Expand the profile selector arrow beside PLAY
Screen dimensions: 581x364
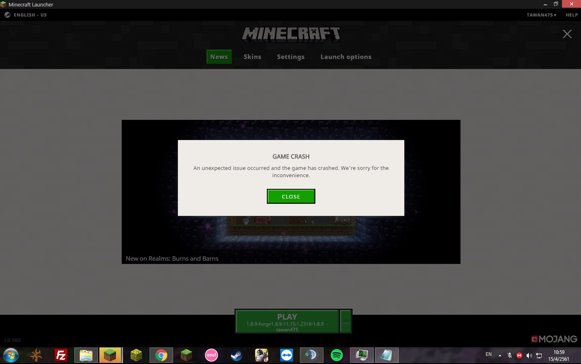click(346, 321)
